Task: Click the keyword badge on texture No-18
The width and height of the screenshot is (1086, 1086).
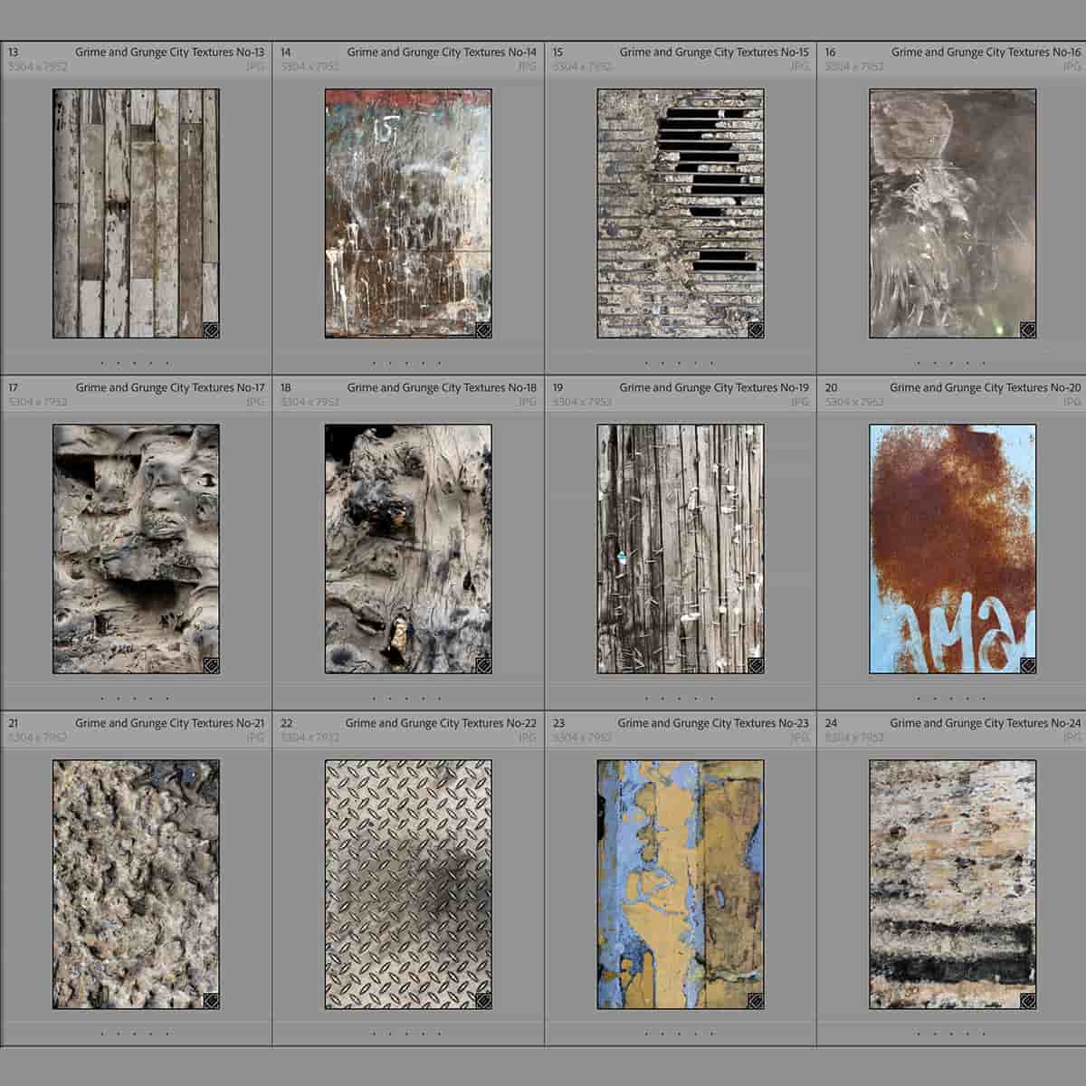Action: coord(482,663)
